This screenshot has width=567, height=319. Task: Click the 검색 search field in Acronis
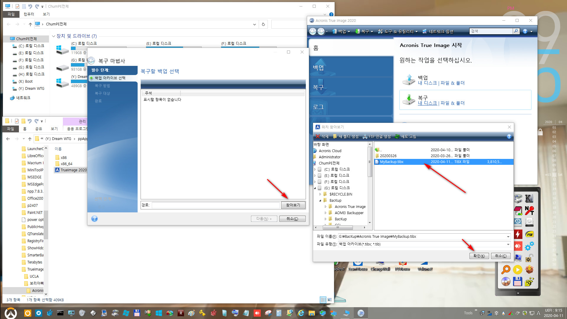[x=491, y=31]
